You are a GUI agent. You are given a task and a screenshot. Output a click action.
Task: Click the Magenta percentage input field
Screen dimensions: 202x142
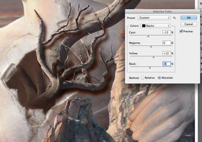tap(167, 43)
